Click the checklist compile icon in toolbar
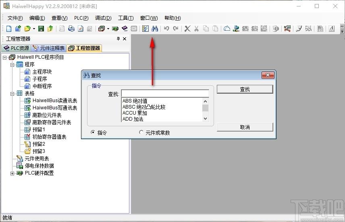Viewport: 345px width, 222px height. 145,29
